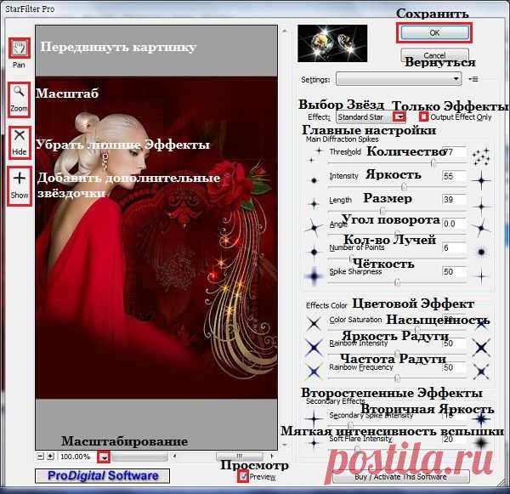Click the panel scroll up arrow
The height and width of the screenshot is (494, 510).
pyautogui.click(x=285, y=31)
